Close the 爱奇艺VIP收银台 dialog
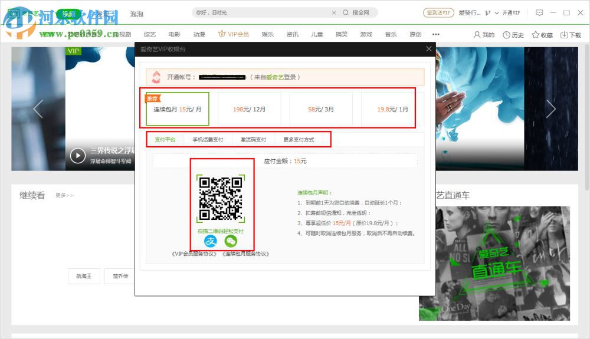The image size is (590, 339). 428,49
